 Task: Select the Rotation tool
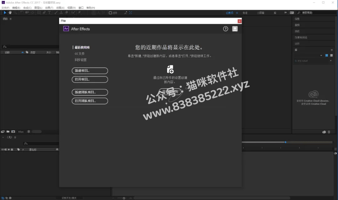22,13
